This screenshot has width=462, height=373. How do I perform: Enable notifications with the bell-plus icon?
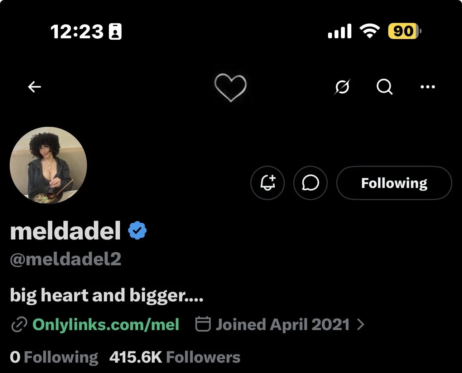click(x=268, y=183)
